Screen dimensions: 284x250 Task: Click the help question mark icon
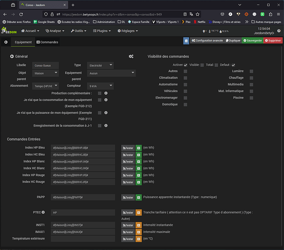point(279,30)
